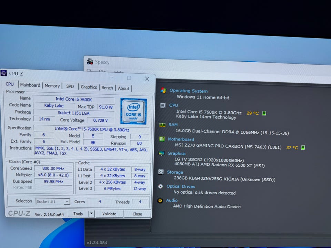Open the Socket #1 selection dropdown
Image resolution: width=331 pixels, height=248 pixels.
pos(53,201)
